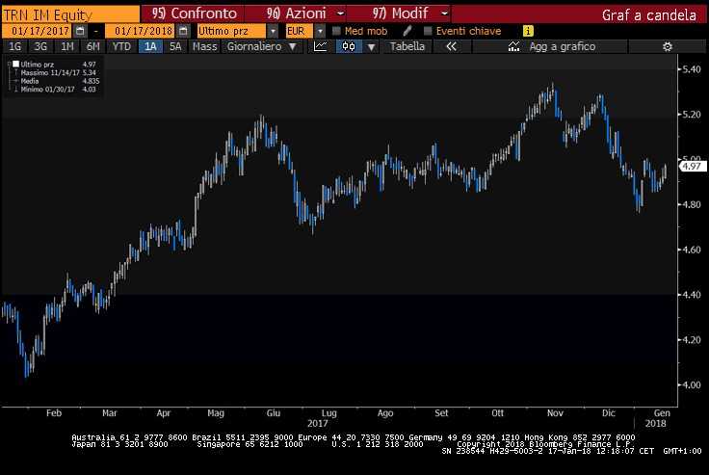Select the pencil annotation tool
This screenshot has height=475, width=709.
coord(407,31)
